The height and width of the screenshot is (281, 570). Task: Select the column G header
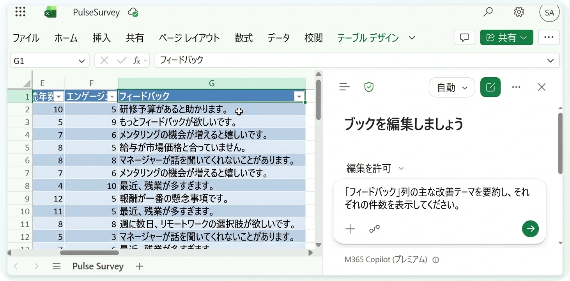(212, 83)
